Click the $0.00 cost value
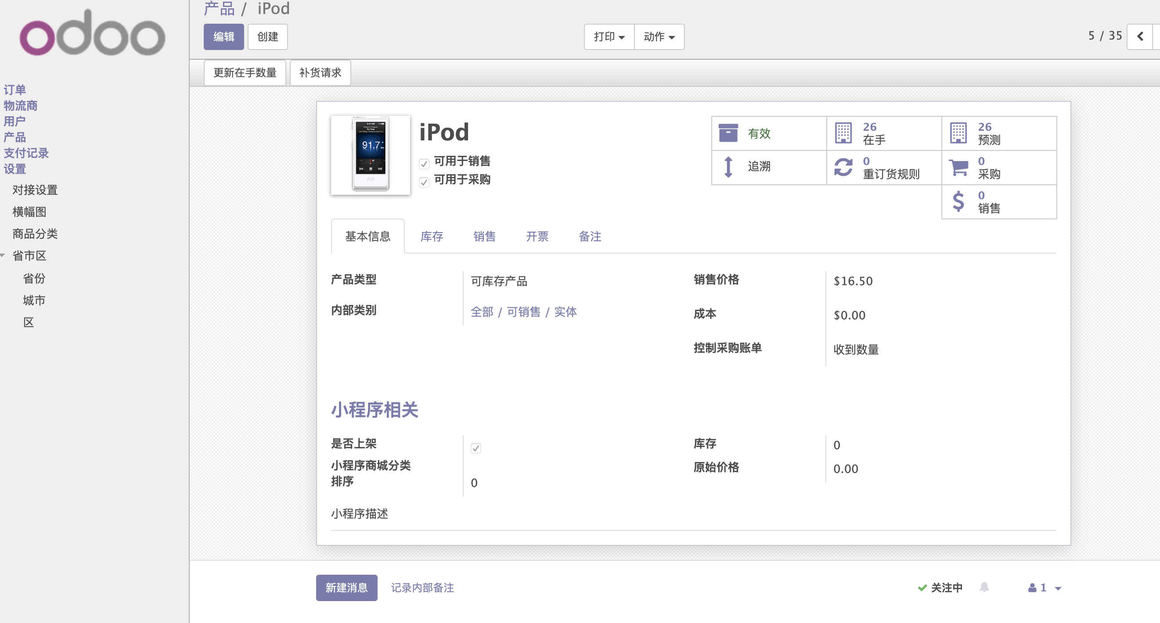 849,315
